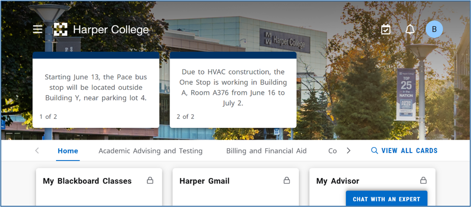Select the Home tab

68,151
